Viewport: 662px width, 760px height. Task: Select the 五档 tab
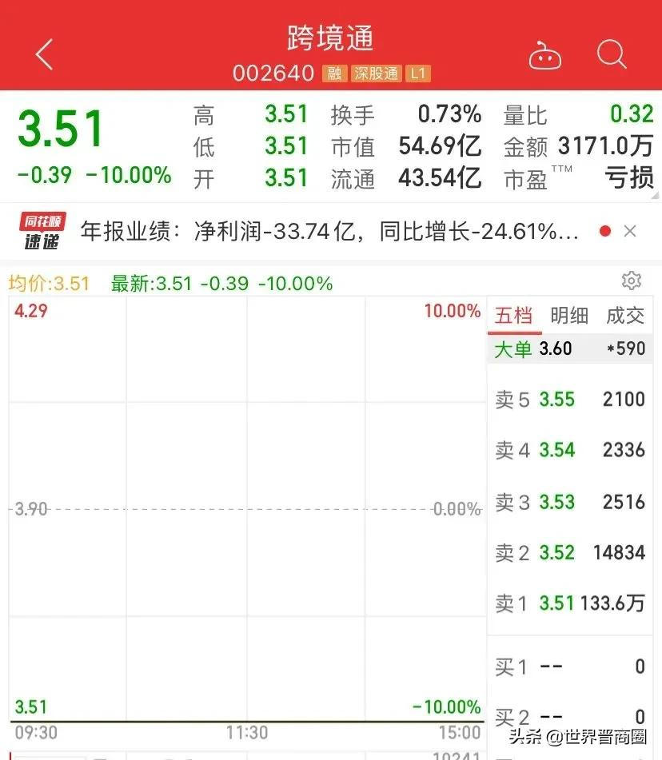(x=513, y=316)
